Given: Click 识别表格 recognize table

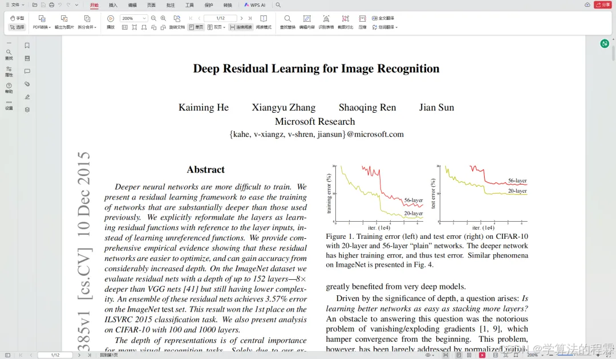Looking at the screenshot, I should 326,22.
